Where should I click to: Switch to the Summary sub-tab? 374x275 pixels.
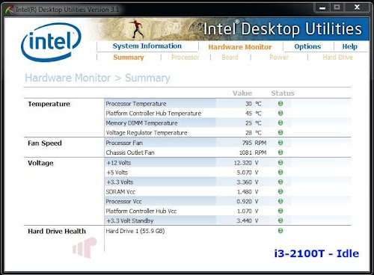129,58
